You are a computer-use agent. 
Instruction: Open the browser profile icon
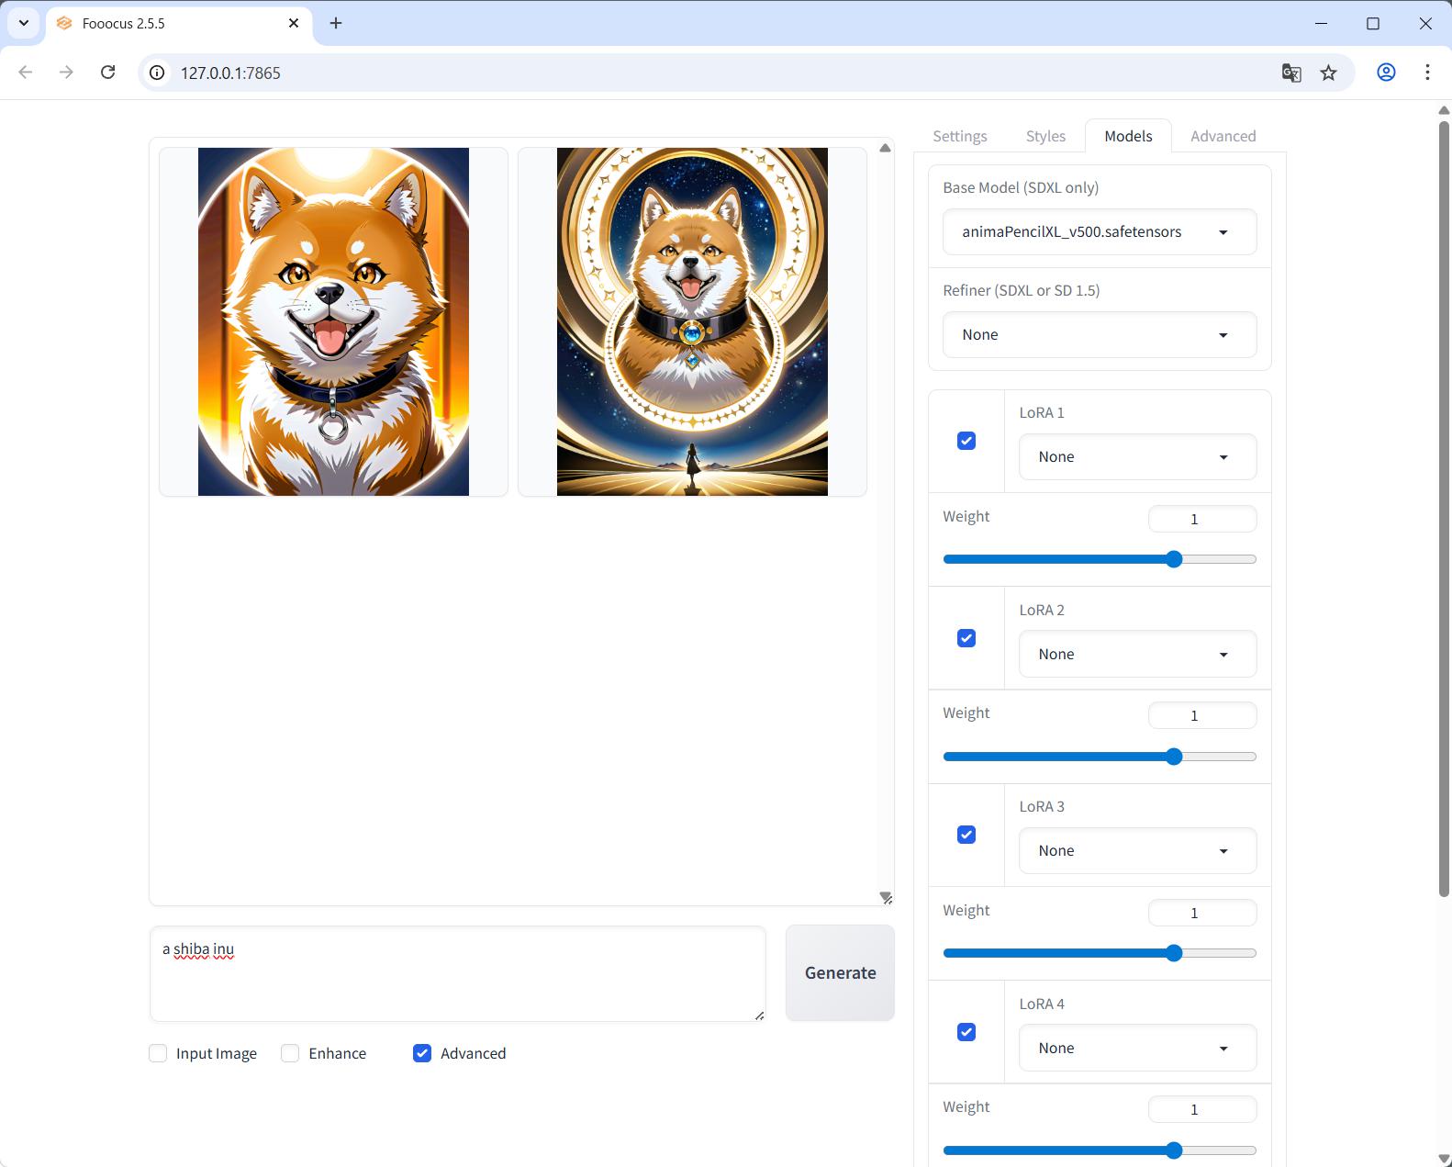[1386, 73]
